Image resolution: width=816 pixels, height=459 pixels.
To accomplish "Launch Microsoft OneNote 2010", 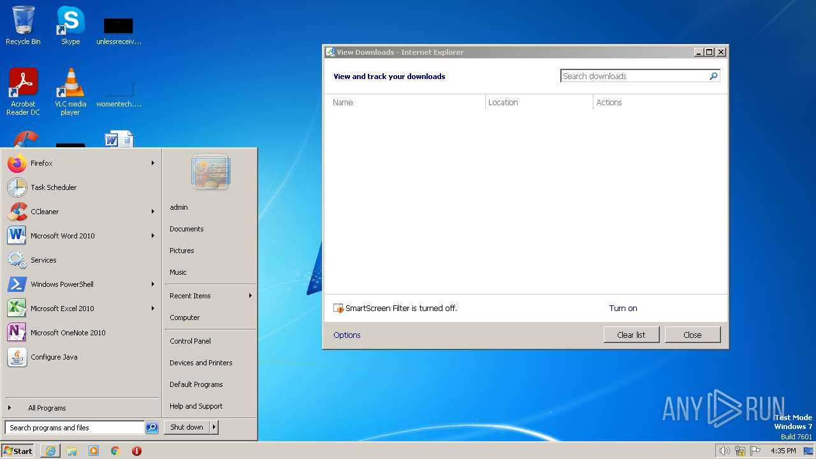I will click(82, 333).
